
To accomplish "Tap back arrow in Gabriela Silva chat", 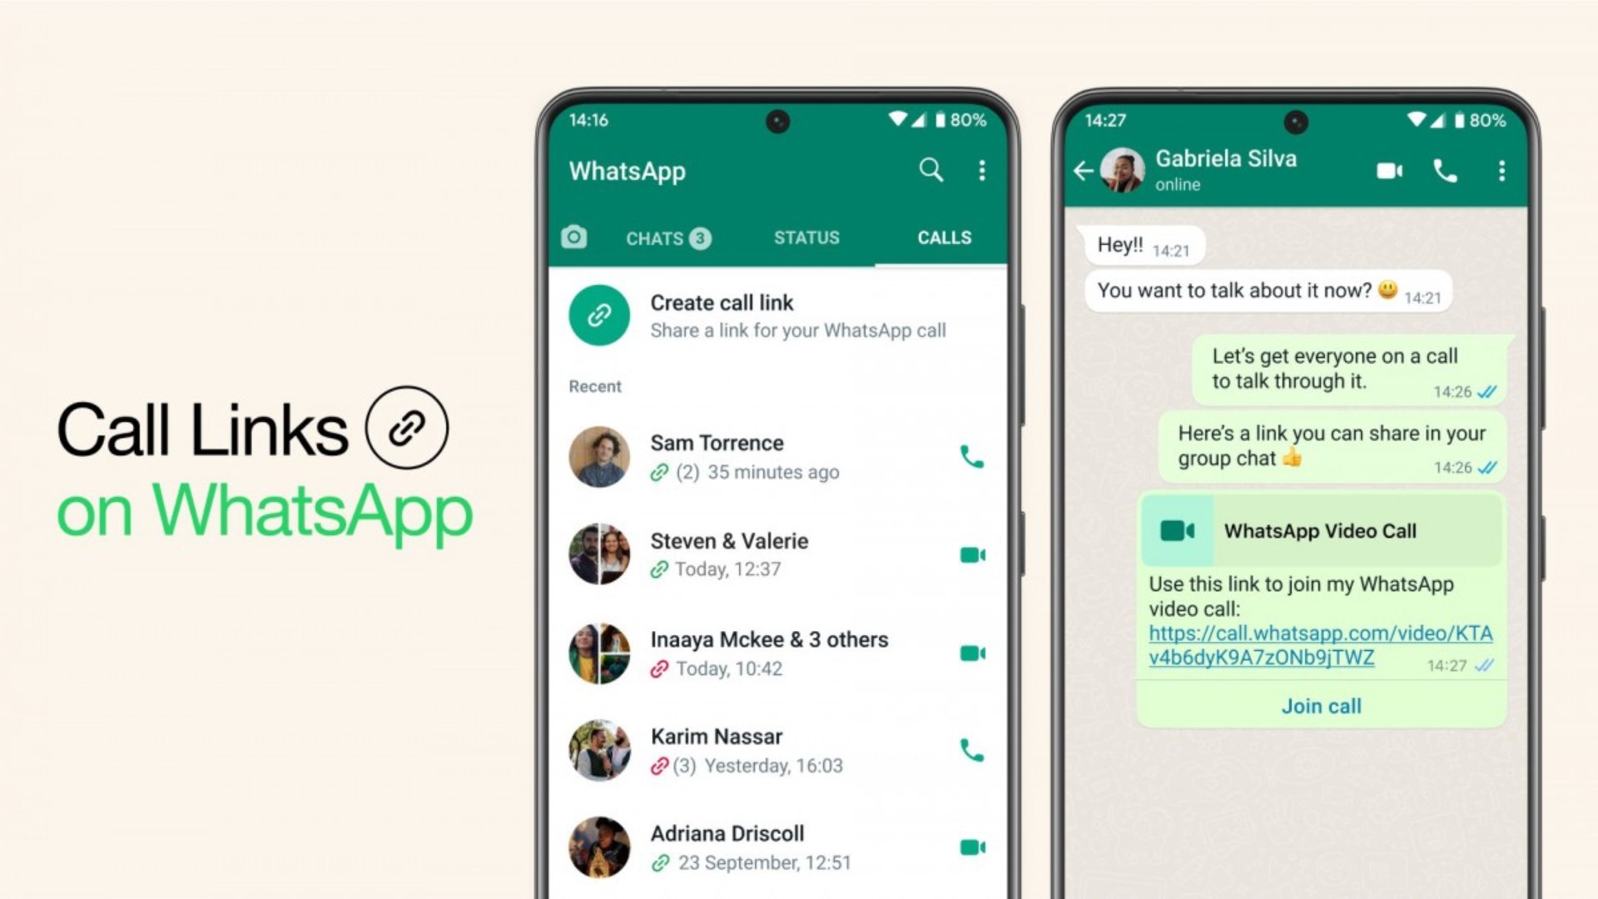I will (x=1085, y=170).
